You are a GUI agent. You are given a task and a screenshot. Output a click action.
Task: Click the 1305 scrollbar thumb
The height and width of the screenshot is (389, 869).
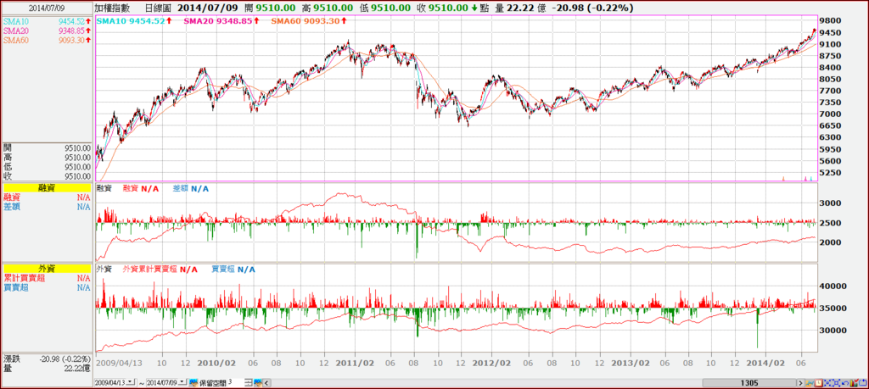point(748,383)
